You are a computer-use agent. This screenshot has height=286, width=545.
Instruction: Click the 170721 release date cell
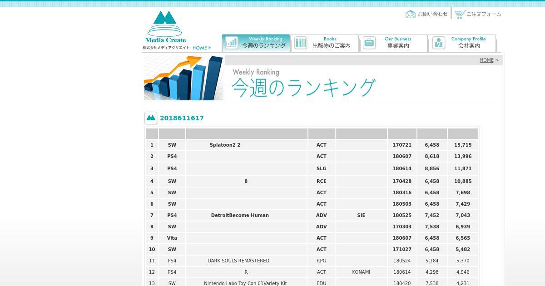click(x=402, y=145)
